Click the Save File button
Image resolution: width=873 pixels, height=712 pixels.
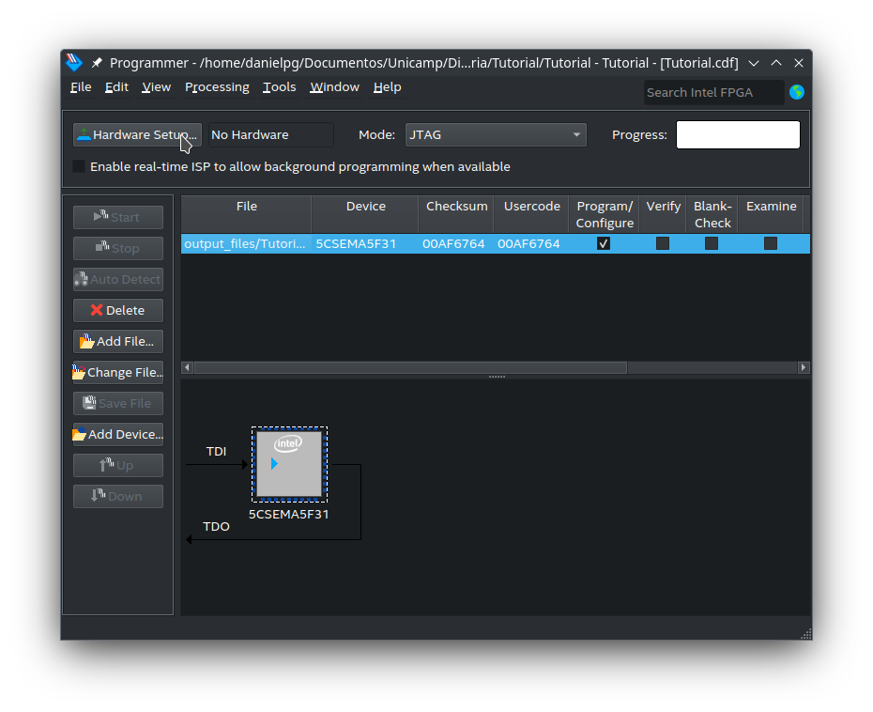click(x=118, y=403)
